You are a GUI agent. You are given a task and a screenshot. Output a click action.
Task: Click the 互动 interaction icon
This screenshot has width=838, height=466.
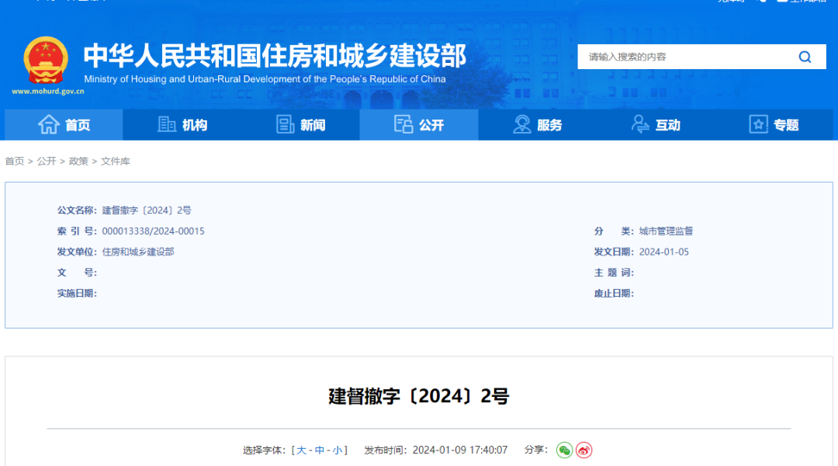tap(640, 124)
